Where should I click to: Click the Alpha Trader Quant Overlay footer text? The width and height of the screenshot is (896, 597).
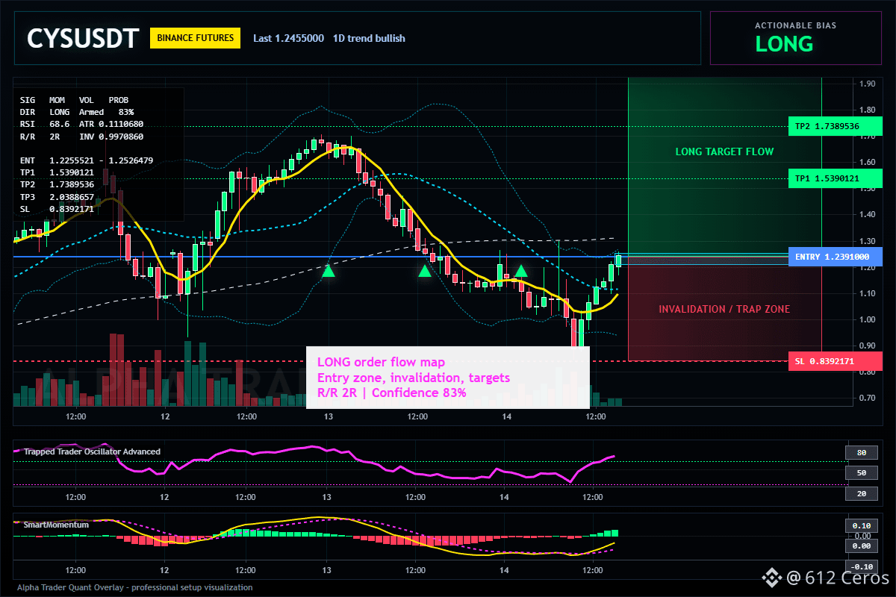(x=135, y=587)
